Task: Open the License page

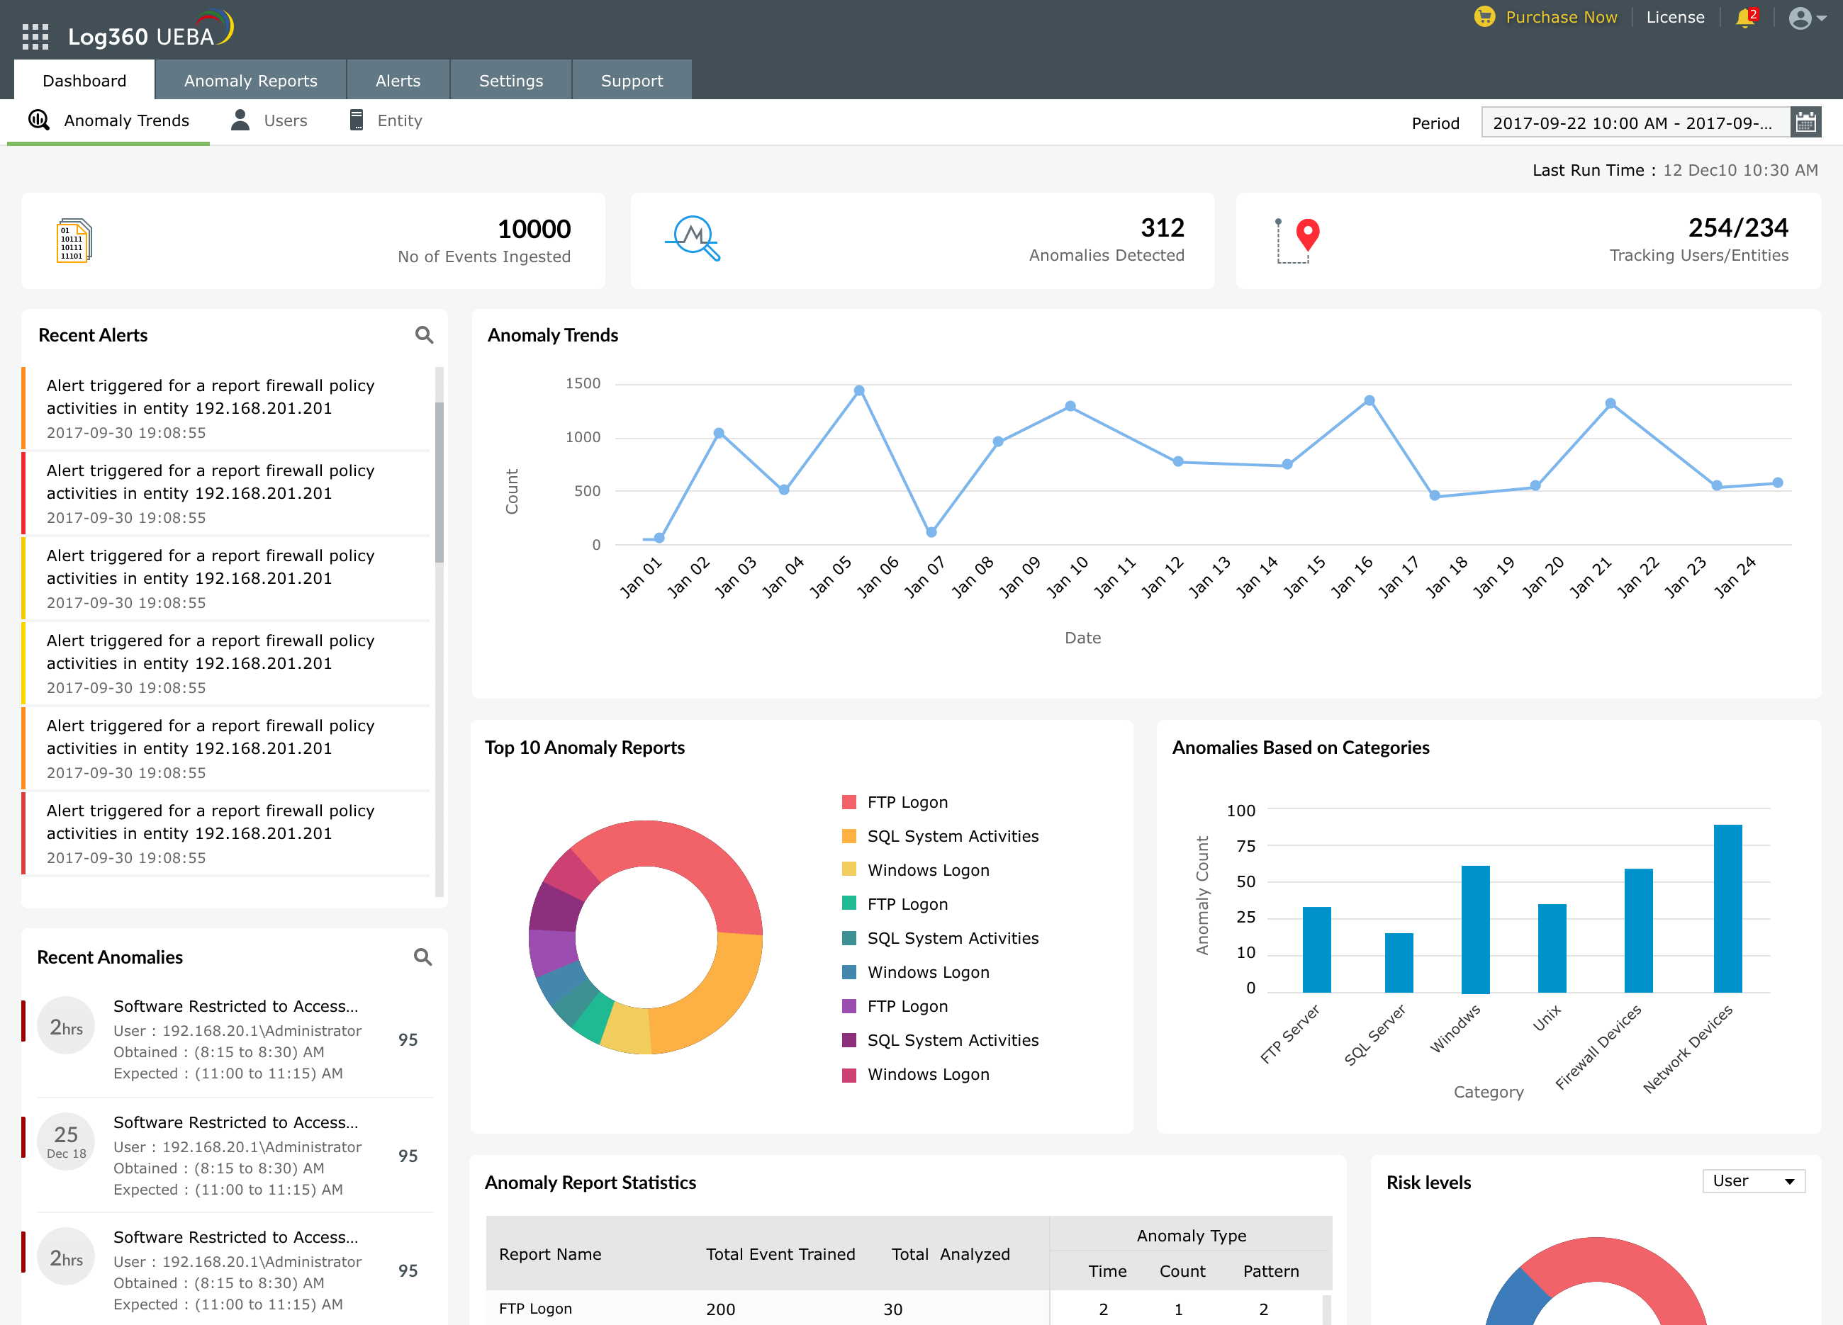Action: [1675, 16]
